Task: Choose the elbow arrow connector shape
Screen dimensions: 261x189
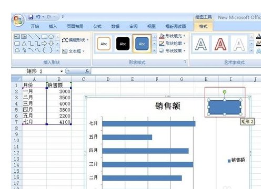Action: 37,44
